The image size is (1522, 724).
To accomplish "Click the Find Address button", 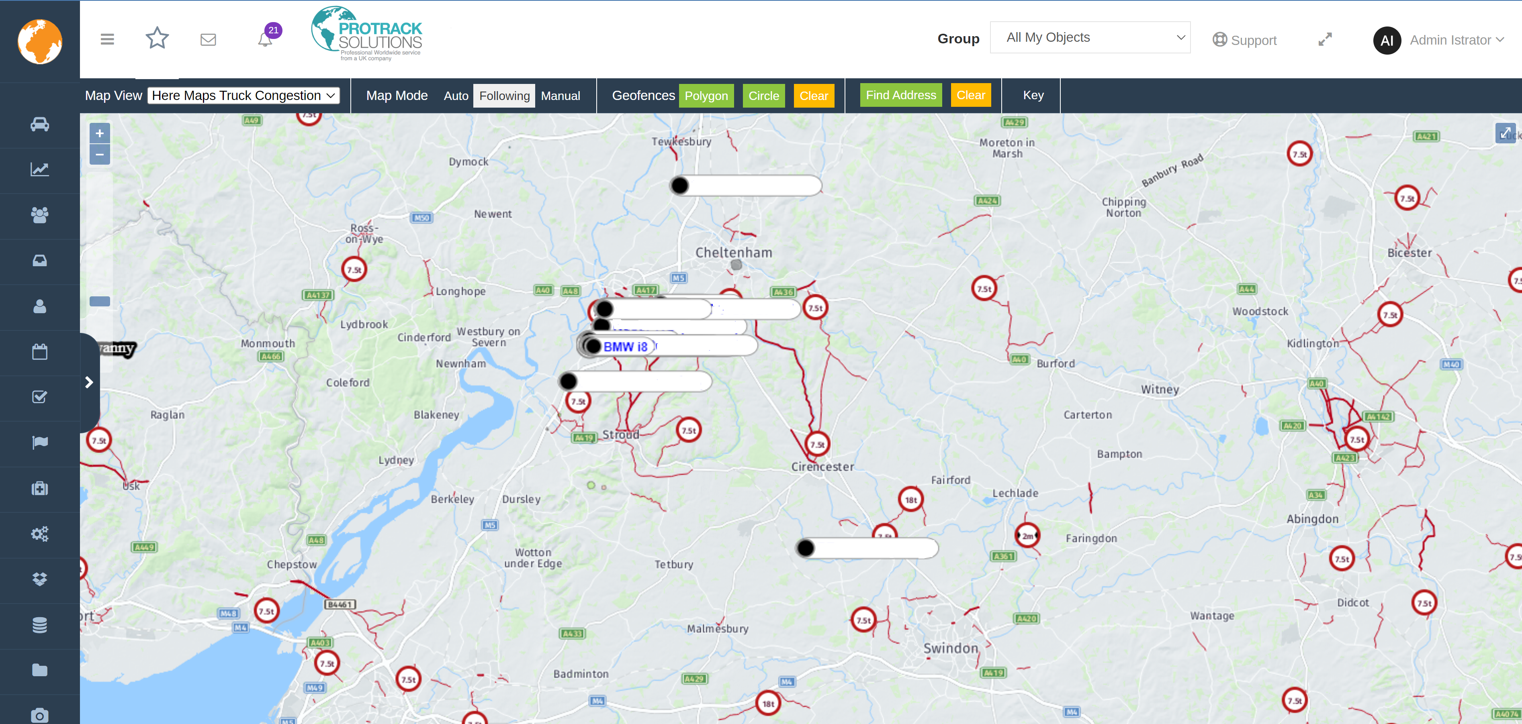I will click(900, 95).
